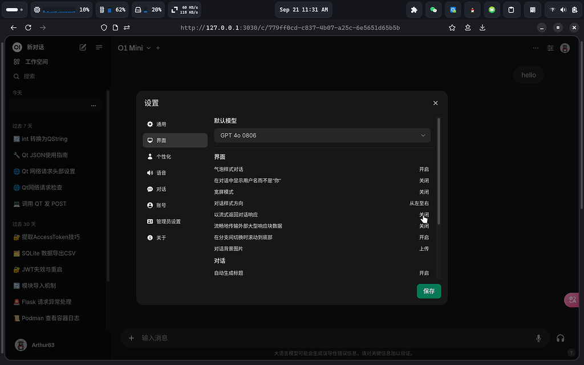Click 上传 for chat background image
Viewport: 584px width, 365px height.
click(424, 249)
